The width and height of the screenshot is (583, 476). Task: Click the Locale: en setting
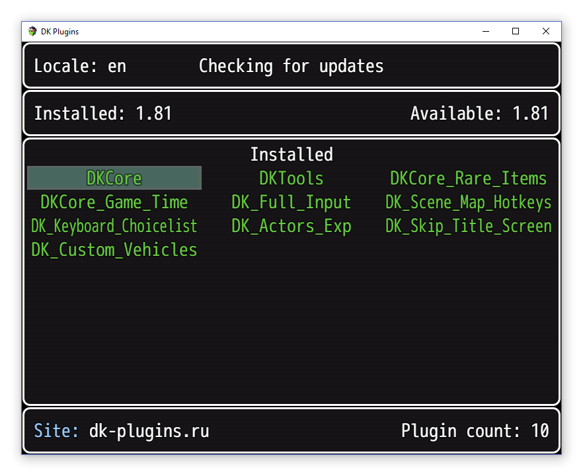click(80, 66)
